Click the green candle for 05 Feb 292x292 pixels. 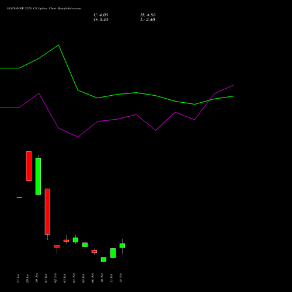[85, 245]
